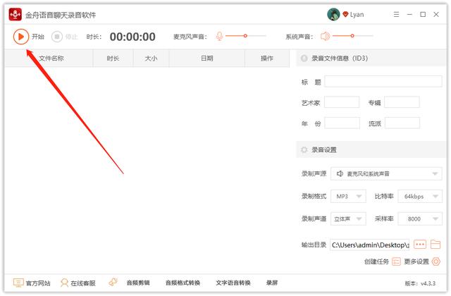Click the 在线客服 person icon
This screenshot has height=296, width=451.
(64, 283)
